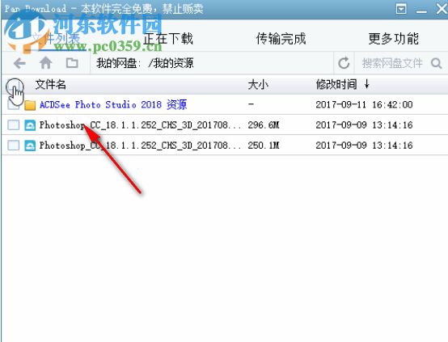Open the home directory icon
The image size is (448, 342).
[x=45, y=63]
